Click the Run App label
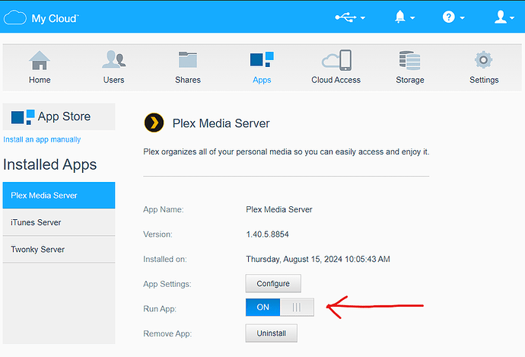 point(160,309)
